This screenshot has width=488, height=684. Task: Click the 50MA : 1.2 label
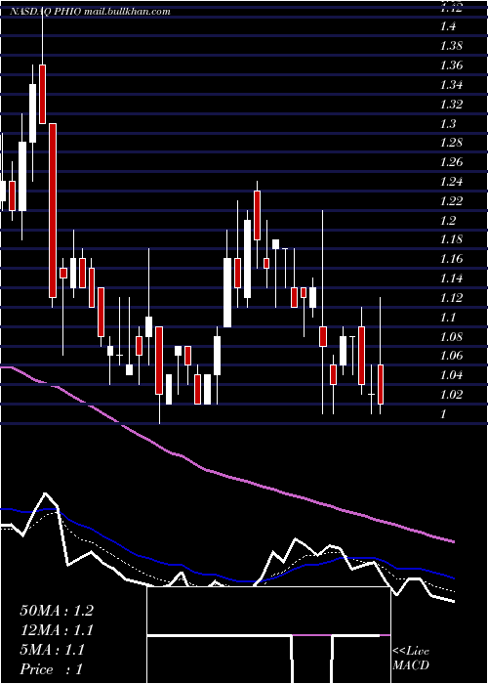57,611
